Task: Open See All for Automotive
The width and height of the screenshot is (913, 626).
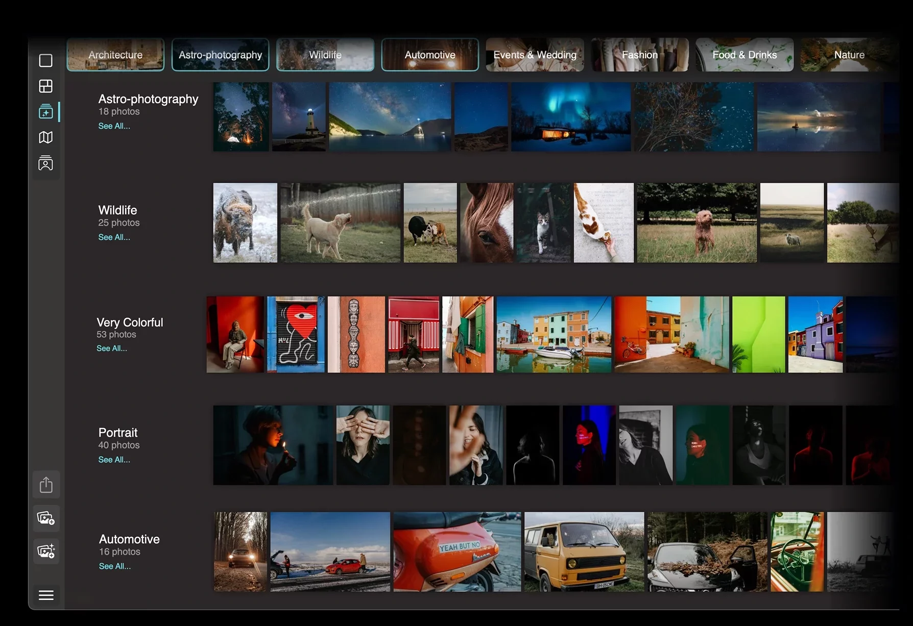Action: point(114,566)
